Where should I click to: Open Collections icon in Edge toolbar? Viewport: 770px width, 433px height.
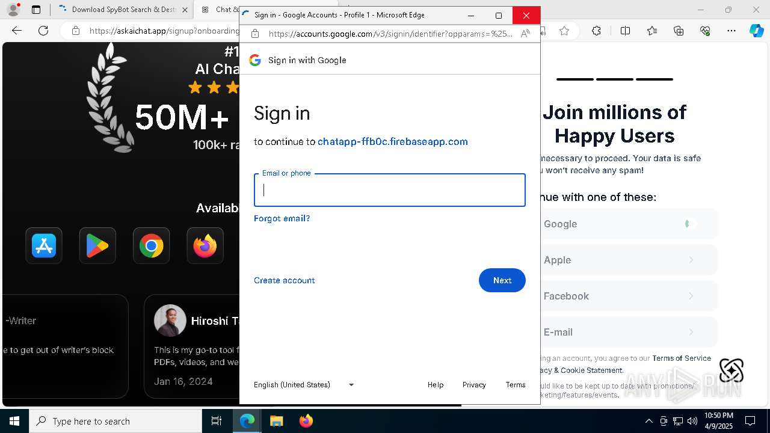point(679,31)
